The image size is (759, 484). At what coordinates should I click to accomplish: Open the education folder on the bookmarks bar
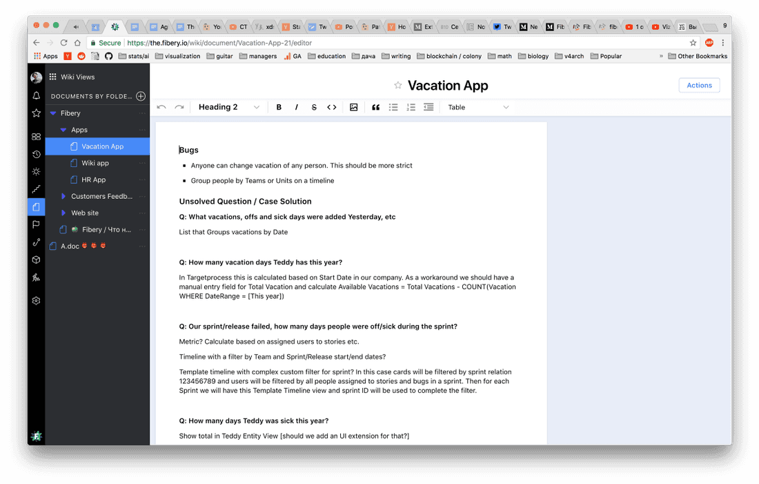[326, 56]
